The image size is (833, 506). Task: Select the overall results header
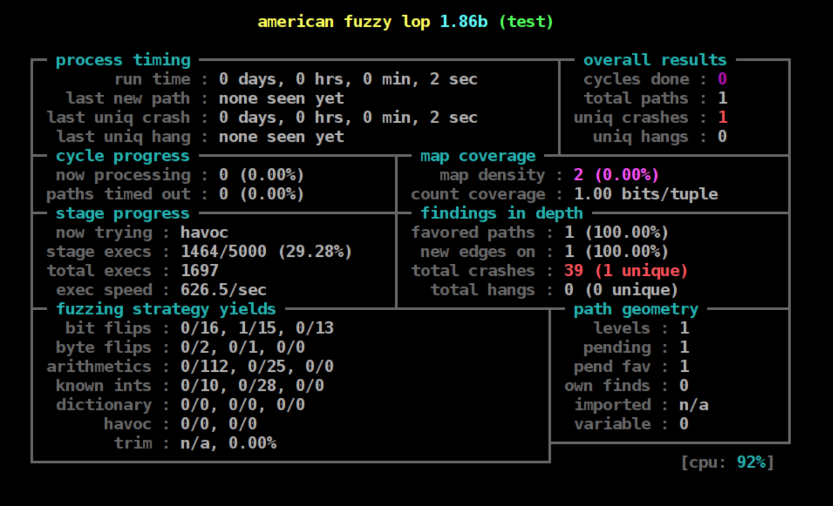click(x=655, y=60)
